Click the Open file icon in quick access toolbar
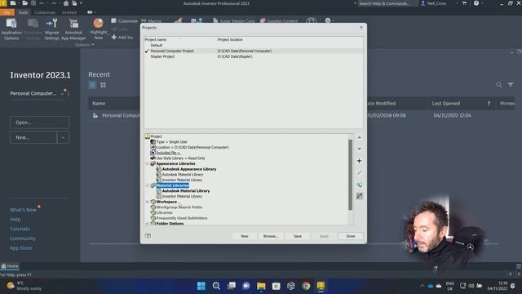Image resolution: width=522 pixels, height=294 pixels. [25, 3]
